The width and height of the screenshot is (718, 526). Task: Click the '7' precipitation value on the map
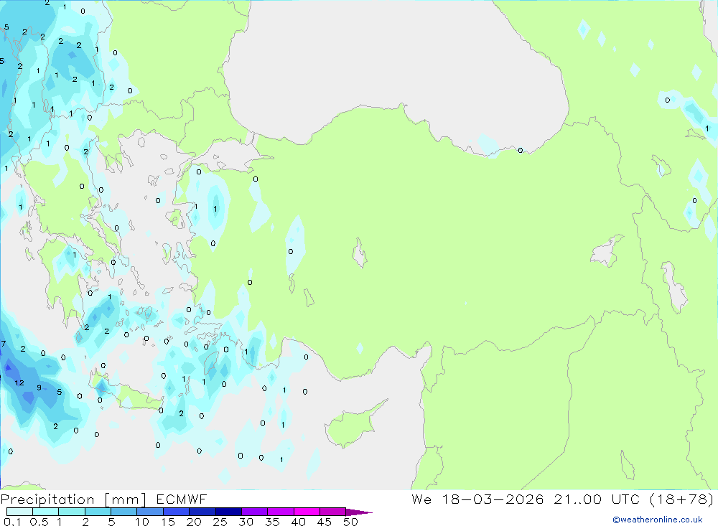click(3, 343)
